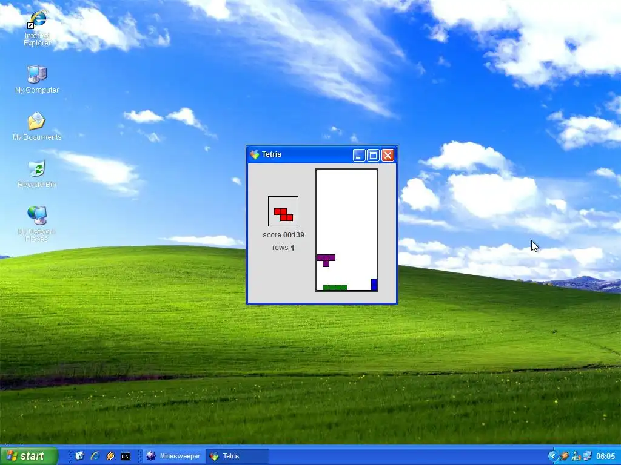621x465 pixels.
Task: Select the Recycle Bin desktop icon
Action: point(37,174)
